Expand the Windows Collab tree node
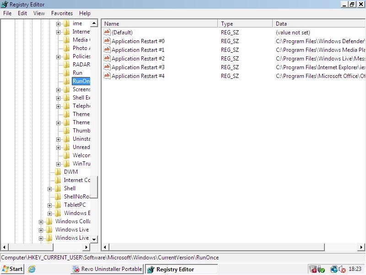This screenshot has height=275, width=366. coord(41,222)
